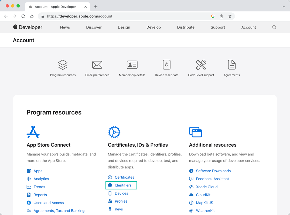Open Membership details card icon
The image size is (290, 215).
click(132, 65)
